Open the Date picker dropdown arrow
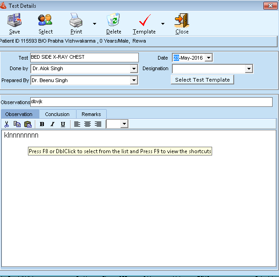Viewport: 279px width, 277px height. click(208, 58)
